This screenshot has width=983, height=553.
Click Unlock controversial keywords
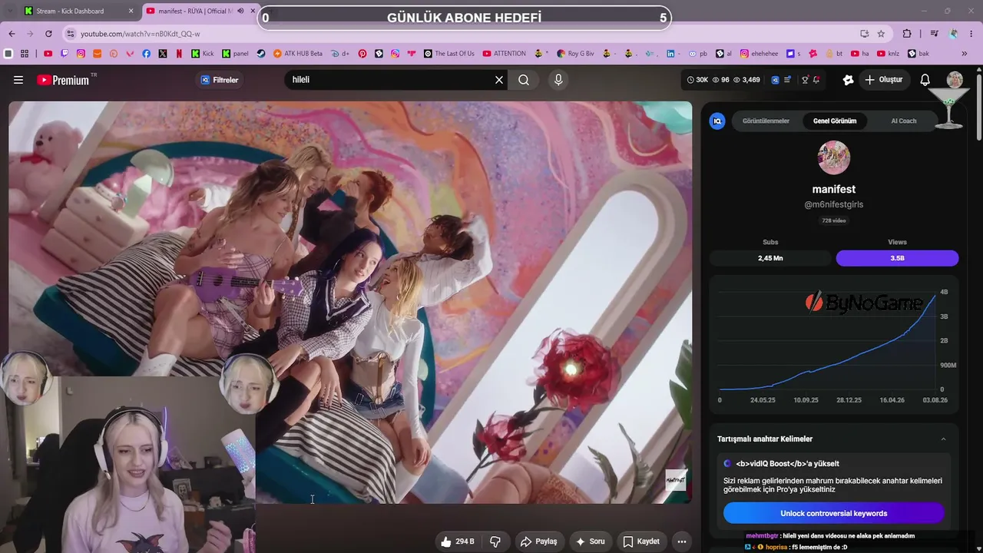click(x=833, y=513)
